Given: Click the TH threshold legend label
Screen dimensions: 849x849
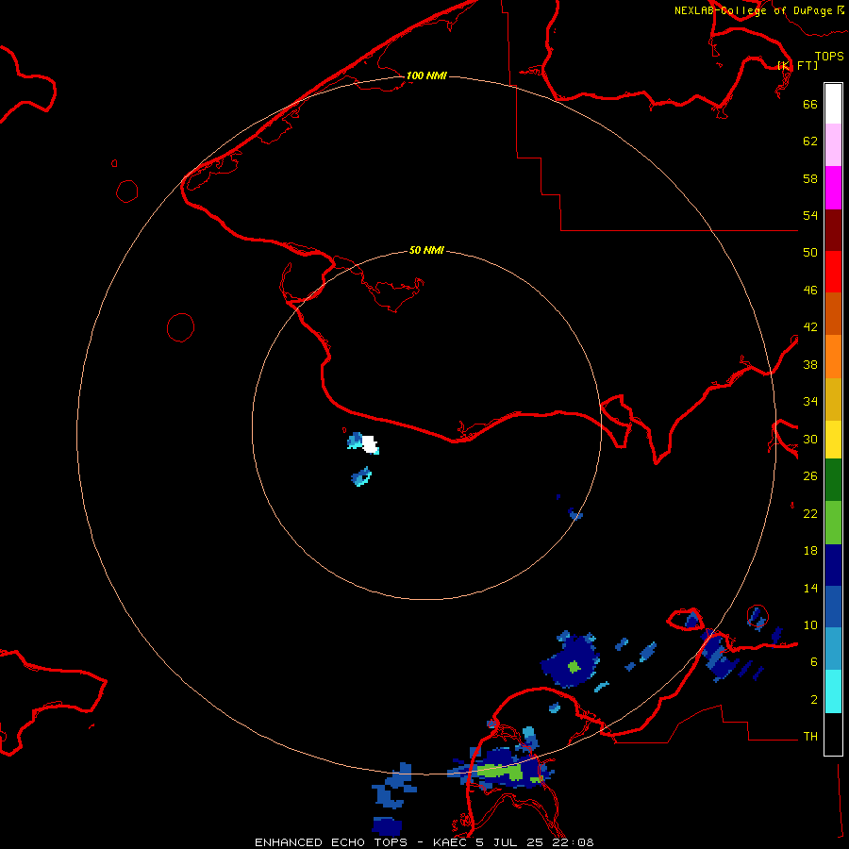Looking at the screenshot, I should pos(810,737).
